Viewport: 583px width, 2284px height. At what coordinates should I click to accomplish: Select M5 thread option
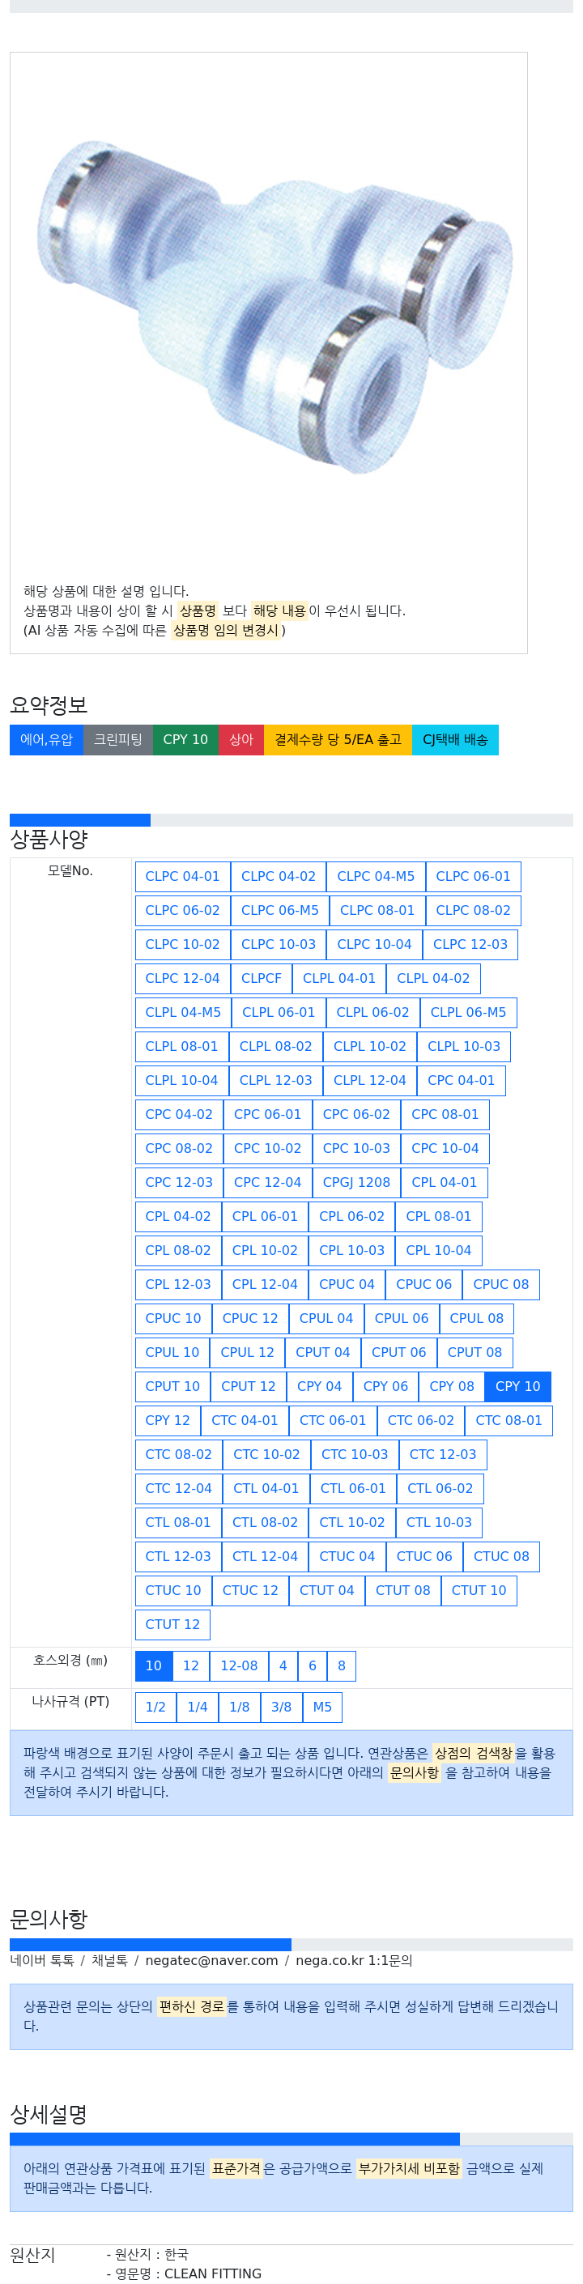(322, 1705)
